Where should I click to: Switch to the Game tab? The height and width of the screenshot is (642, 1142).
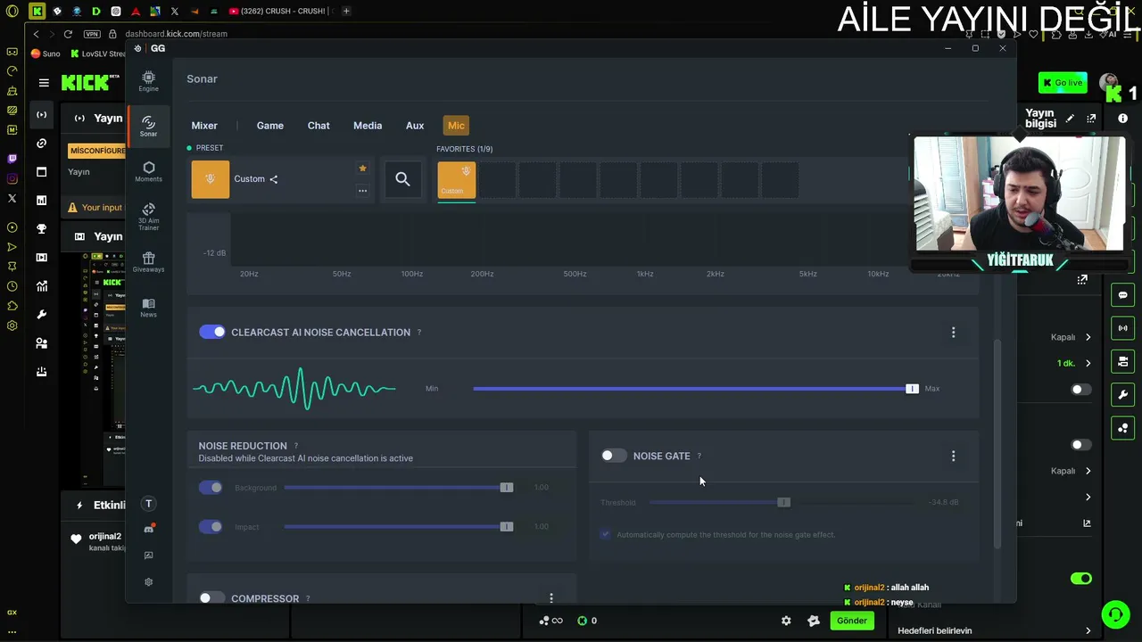click(270, 126)
